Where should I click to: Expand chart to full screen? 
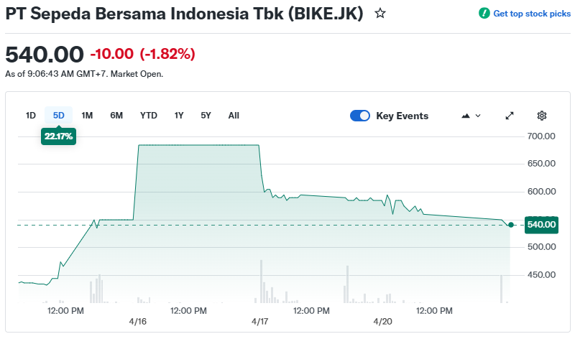click(x=510, y=116)
